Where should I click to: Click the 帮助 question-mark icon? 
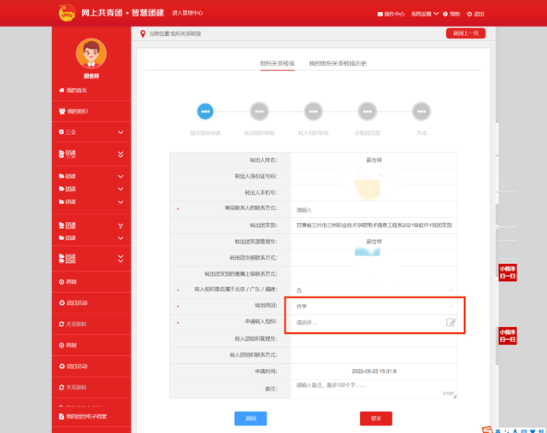coord(445,14)
